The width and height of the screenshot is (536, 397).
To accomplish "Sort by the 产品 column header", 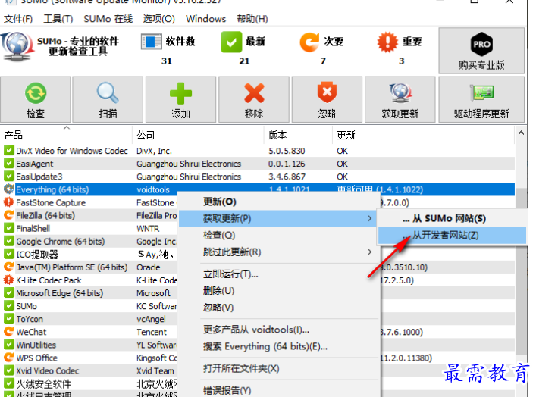I will (x=66, y=135).
